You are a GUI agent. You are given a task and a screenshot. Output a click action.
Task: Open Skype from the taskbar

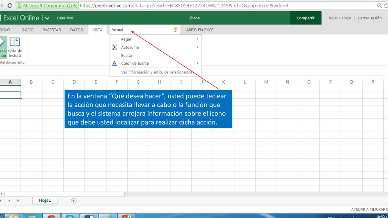click(x=70, y=216)
